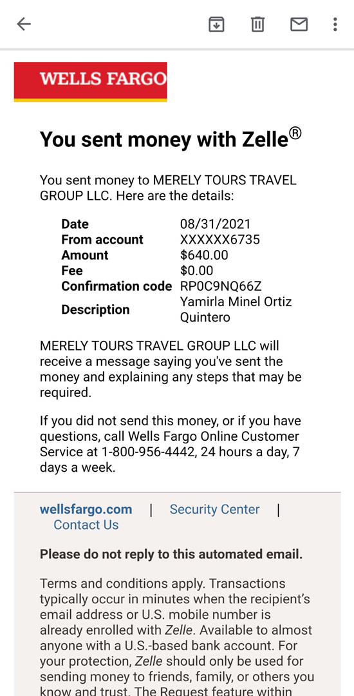Open the Contact Us link
The image size is (354, 696).
coord(86,525)
